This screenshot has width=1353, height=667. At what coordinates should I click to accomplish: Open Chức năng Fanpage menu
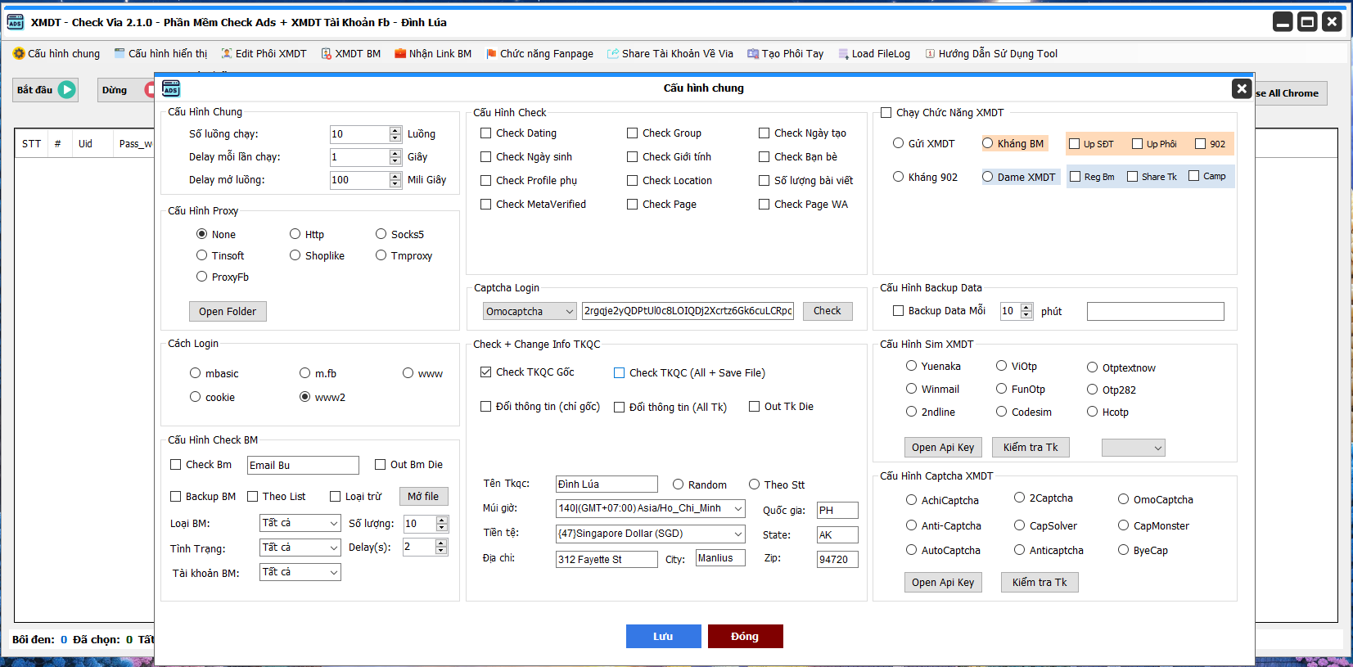[539, 53]
